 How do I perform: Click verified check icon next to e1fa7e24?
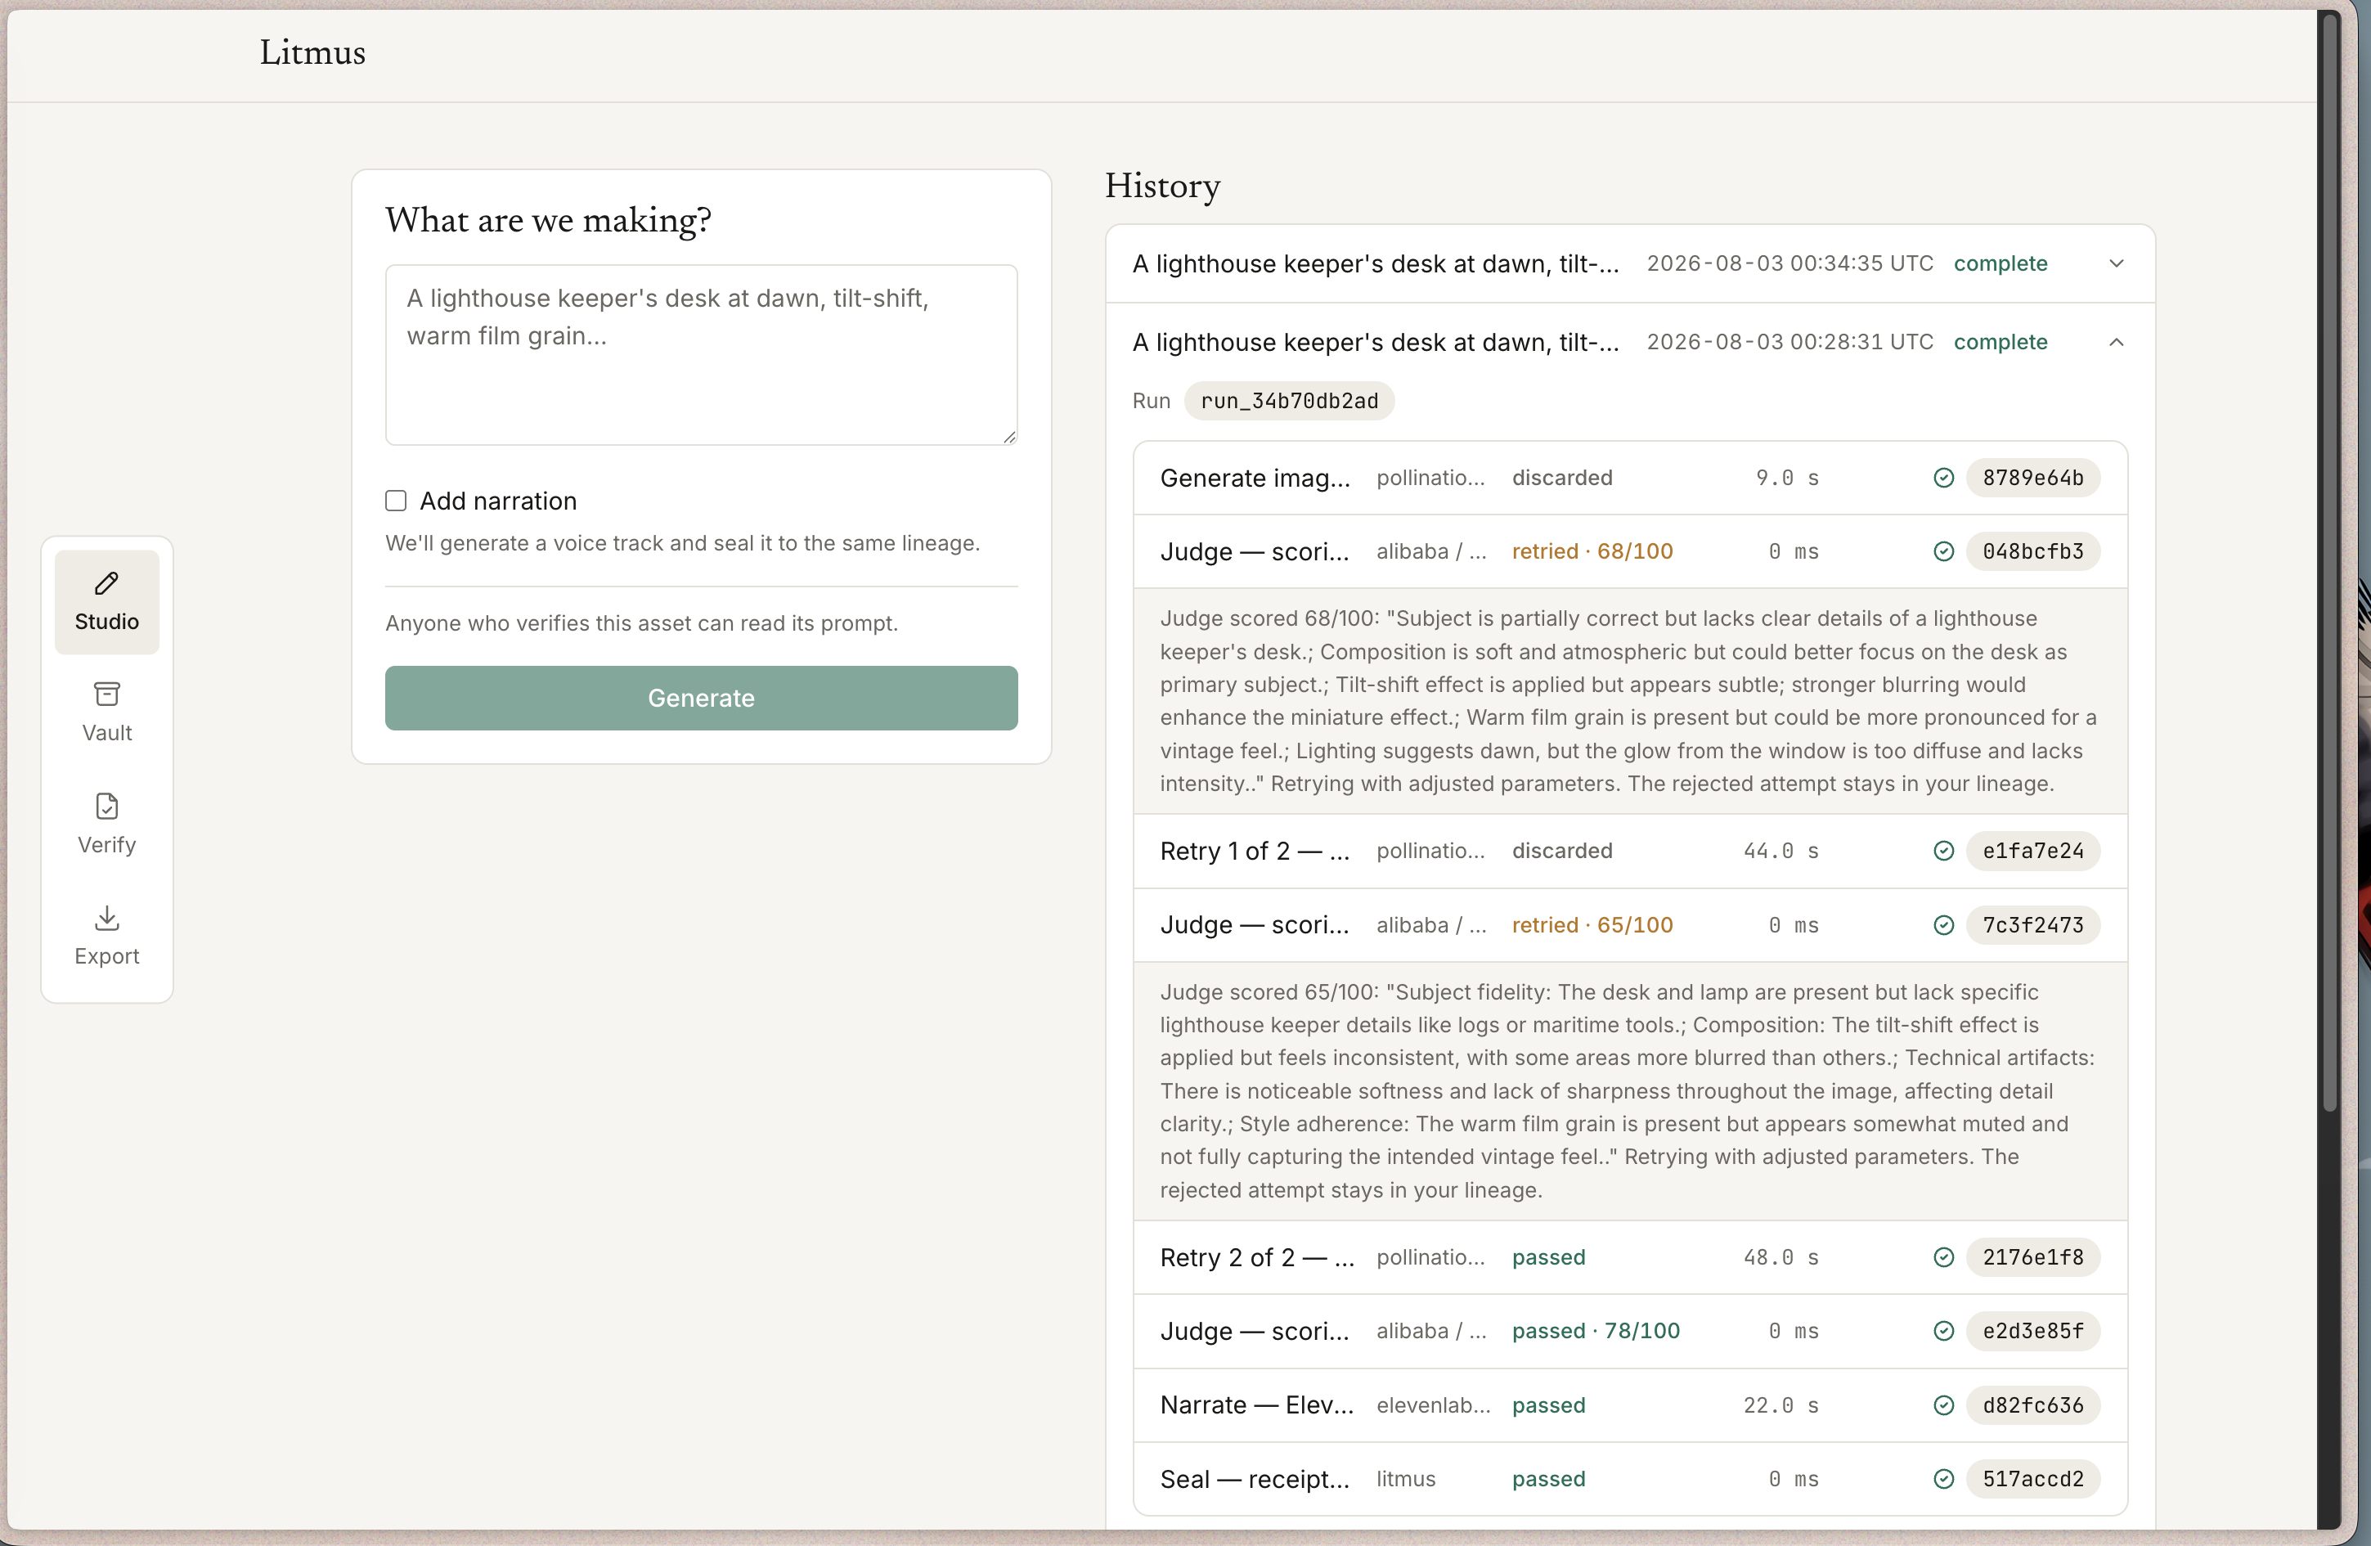pos(1942,851)
